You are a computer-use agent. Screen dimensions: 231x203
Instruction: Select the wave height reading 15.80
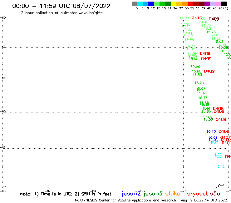pos(197,71)
